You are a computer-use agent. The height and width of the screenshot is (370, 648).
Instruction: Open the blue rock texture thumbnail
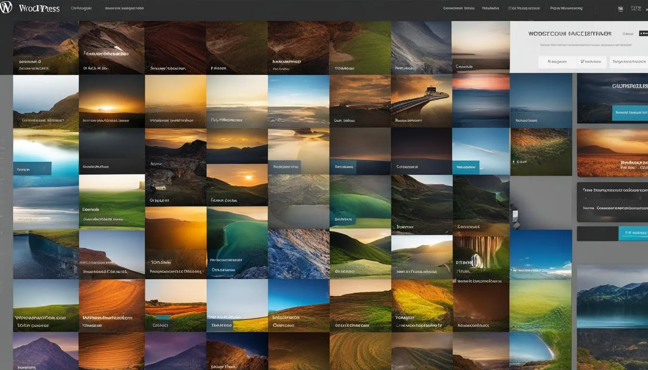[x=298, y=253]
